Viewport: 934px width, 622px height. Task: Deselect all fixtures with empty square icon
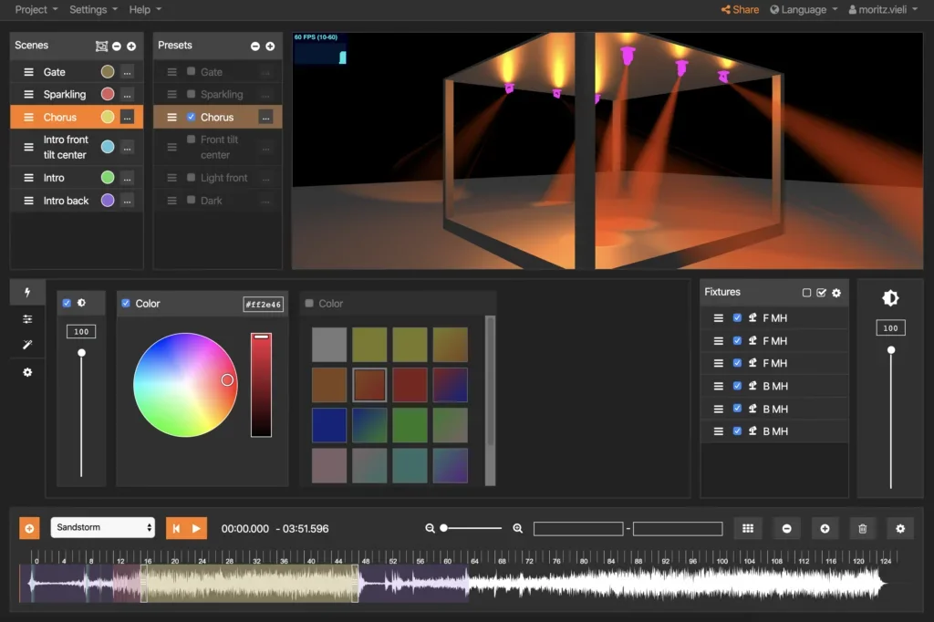(806, 293)
